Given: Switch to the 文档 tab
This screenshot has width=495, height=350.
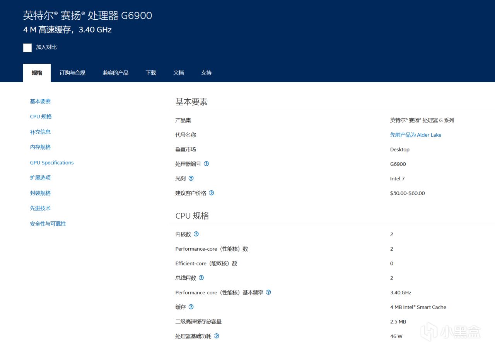Looking at the screenshot, I should pos(179,73).
